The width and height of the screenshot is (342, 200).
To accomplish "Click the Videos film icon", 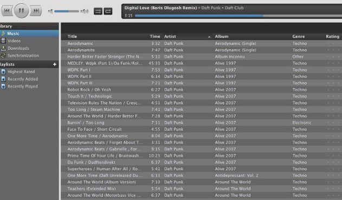I will [x=3, y=41].
